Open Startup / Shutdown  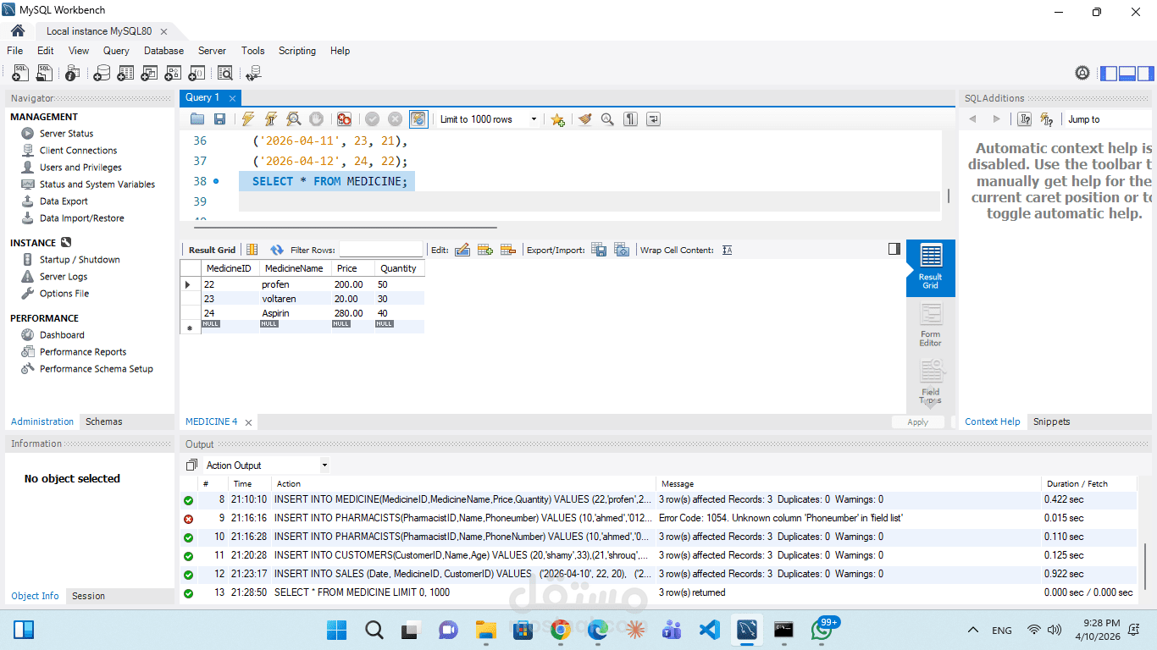point(80,260)
